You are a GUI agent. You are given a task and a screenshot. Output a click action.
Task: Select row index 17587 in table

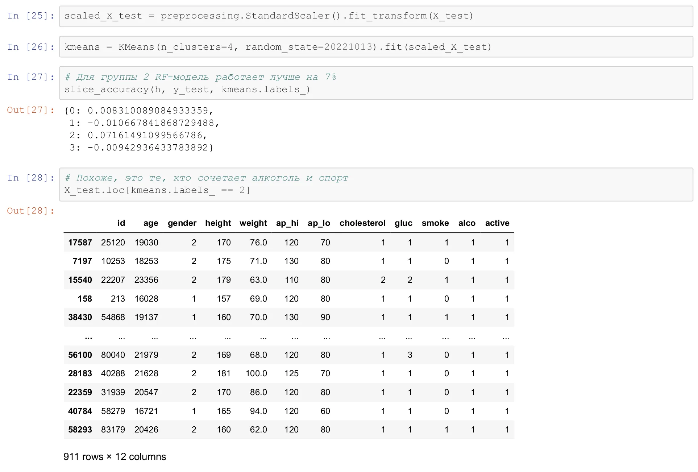click(x=80, y=243)
